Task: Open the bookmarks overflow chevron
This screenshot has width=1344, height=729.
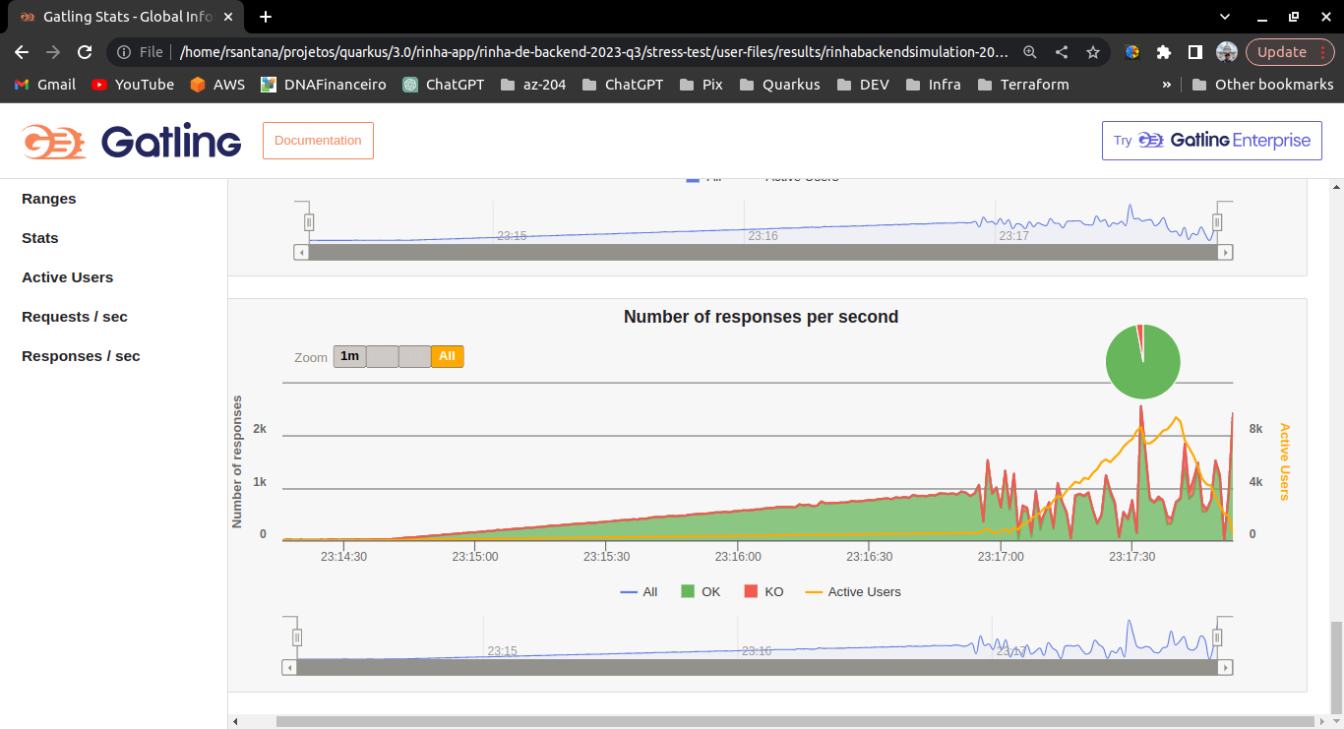Action: pyautogui.click(x=1167, y=85)
